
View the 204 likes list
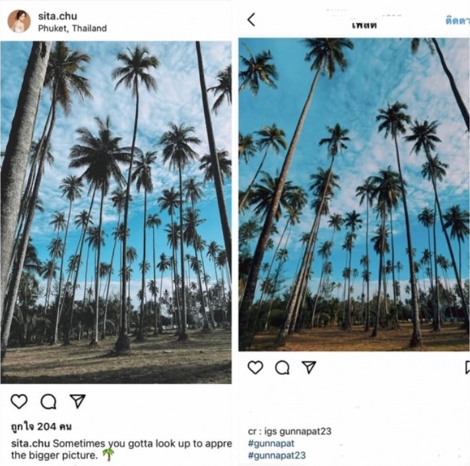(x=42, y=426)
